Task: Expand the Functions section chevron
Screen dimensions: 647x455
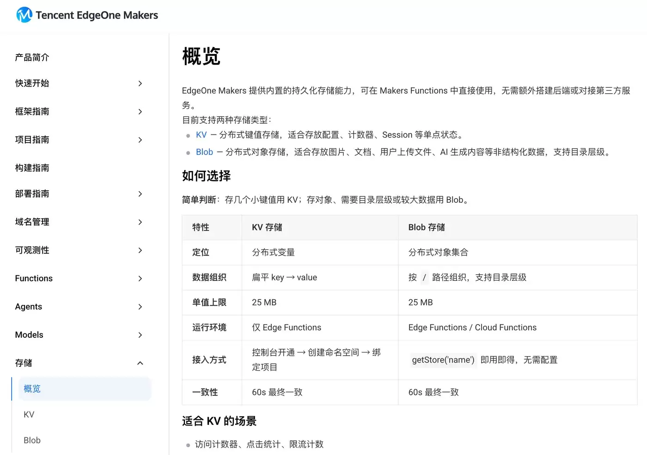Action: (140, 278)
